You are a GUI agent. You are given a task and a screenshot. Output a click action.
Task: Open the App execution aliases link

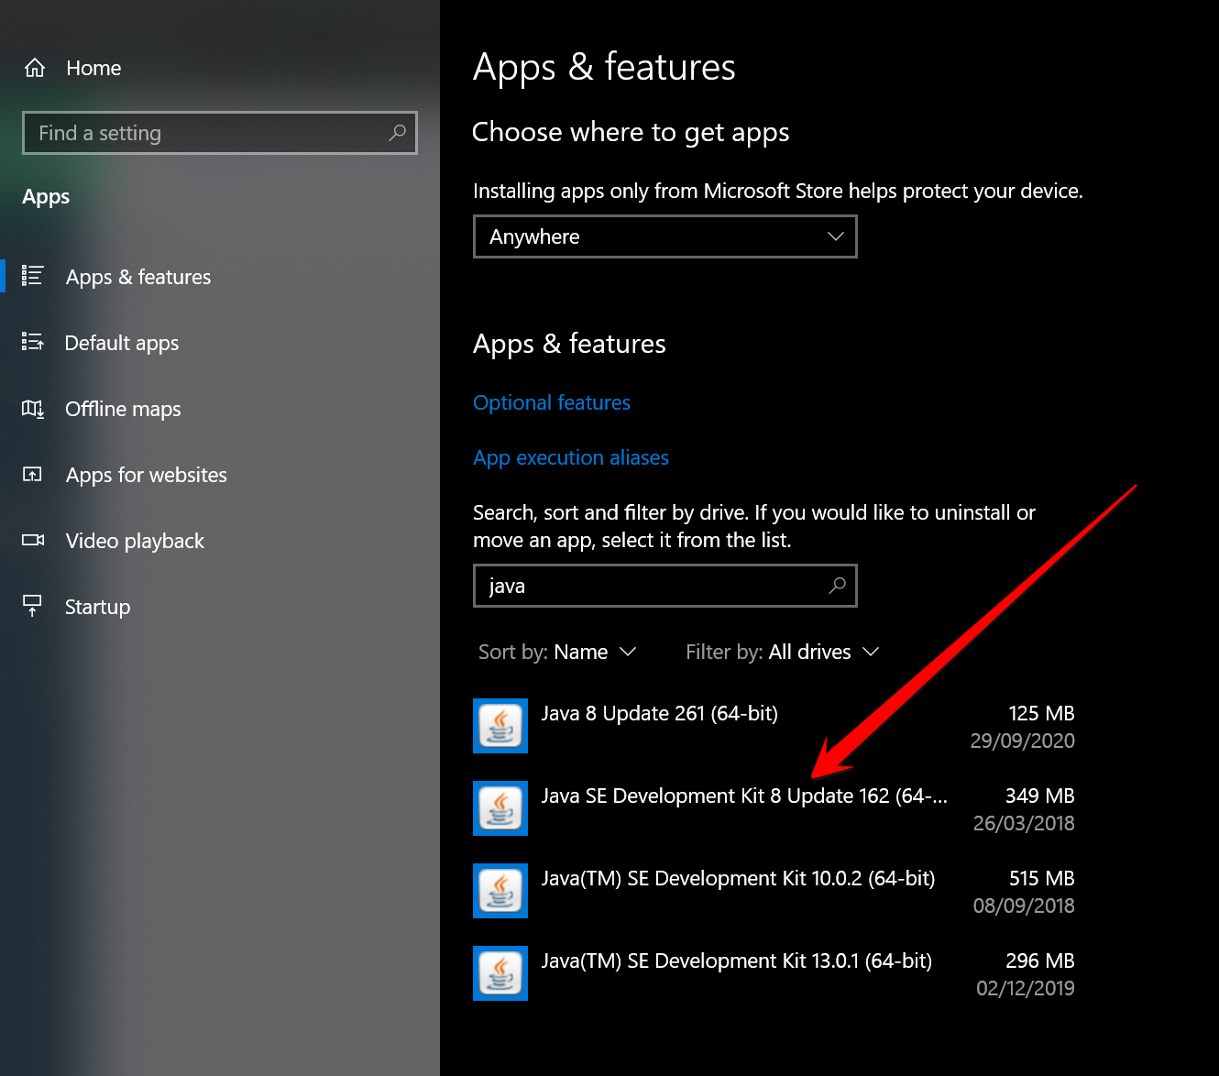click(571, 457)
